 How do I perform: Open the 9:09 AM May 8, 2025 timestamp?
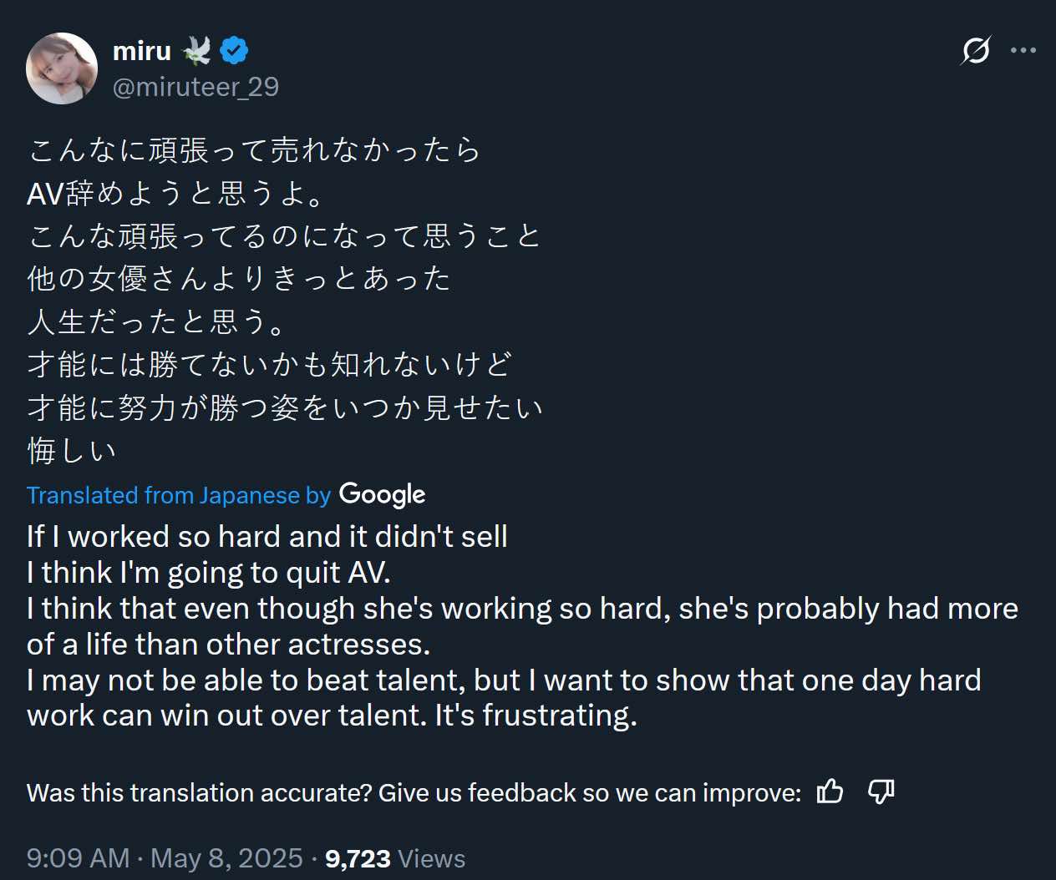pyautogui.click(x=164, y=858)
